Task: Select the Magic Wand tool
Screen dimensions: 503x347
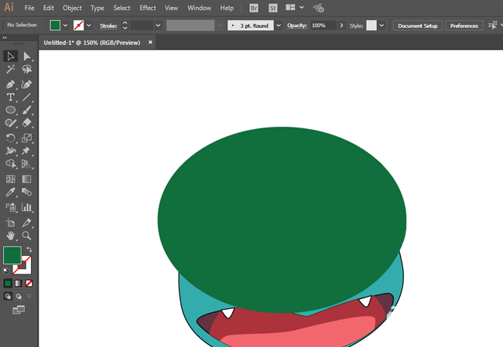Action: coord(11,70)
